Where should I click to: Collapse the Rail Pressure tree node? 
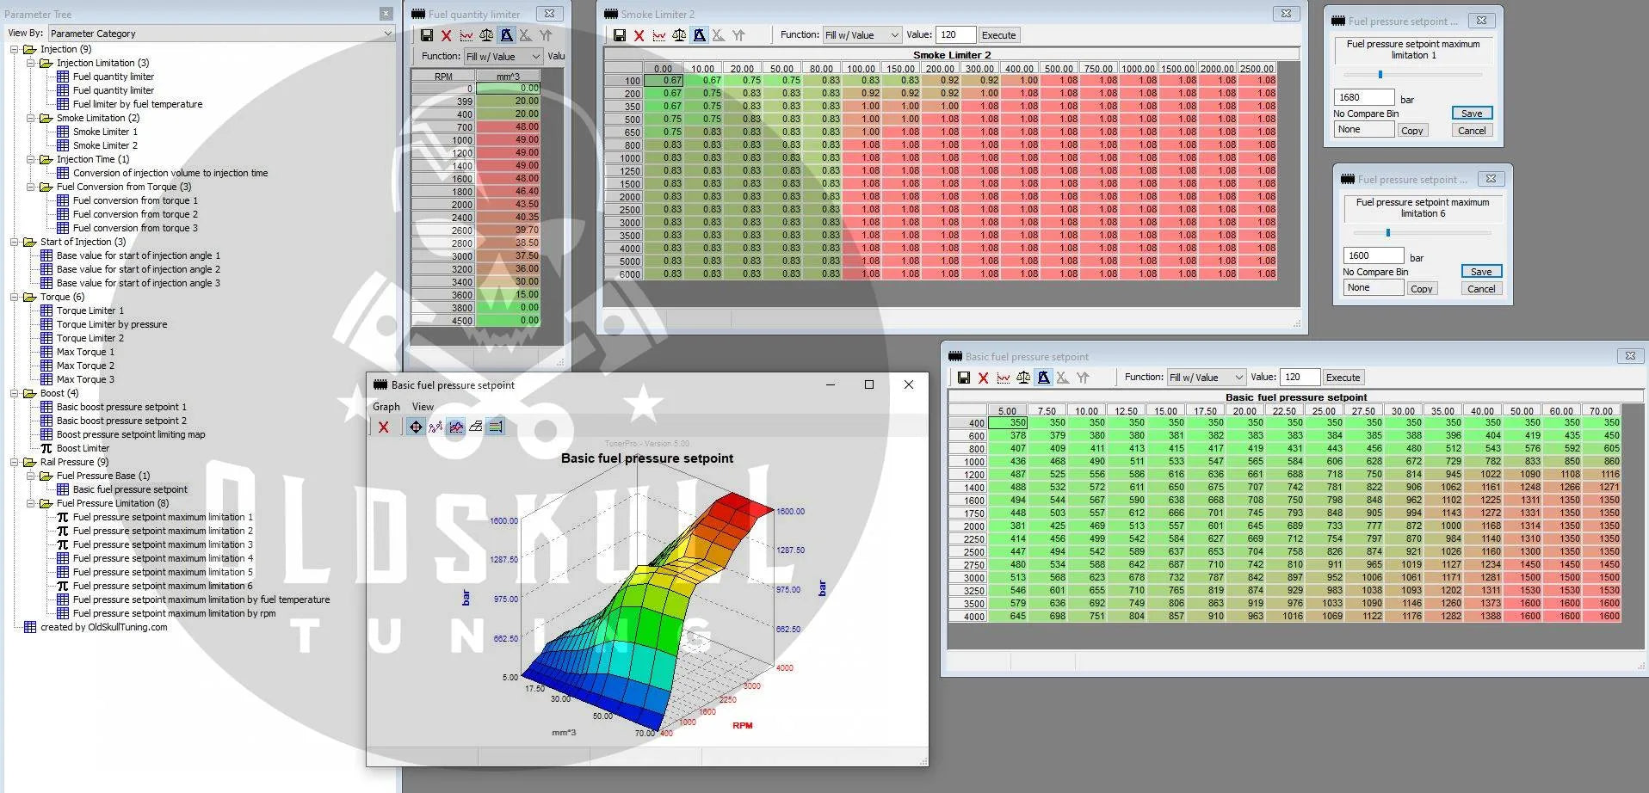(15, 462)
